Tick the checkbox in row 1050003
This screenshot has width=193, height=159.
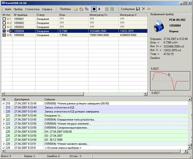click(4, 27)
